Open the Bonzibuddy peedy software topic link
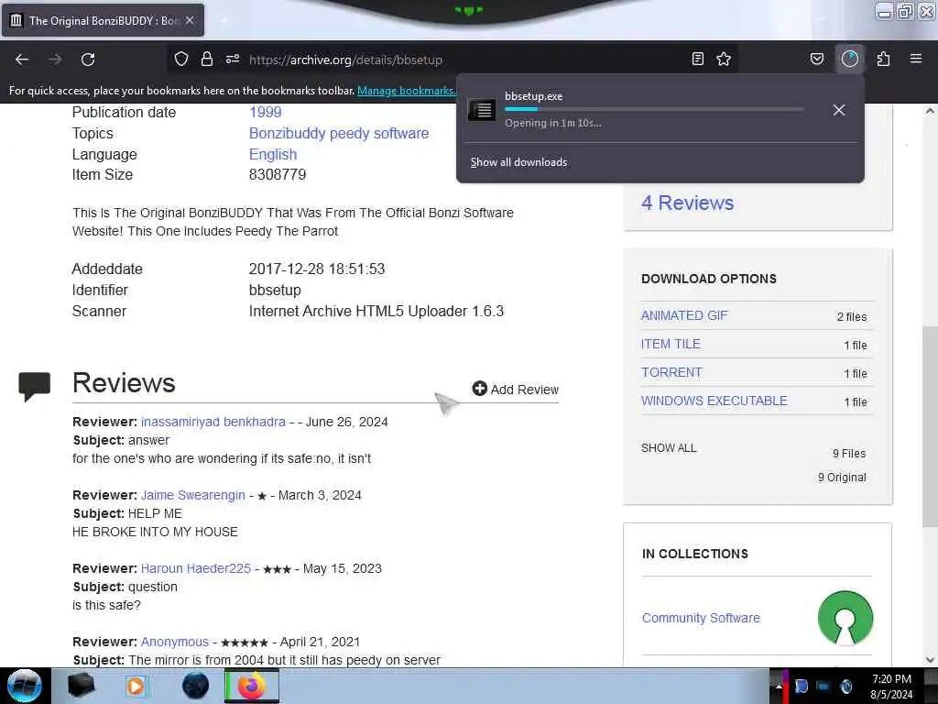Screen dimensions: 938x704 (339, 133)
